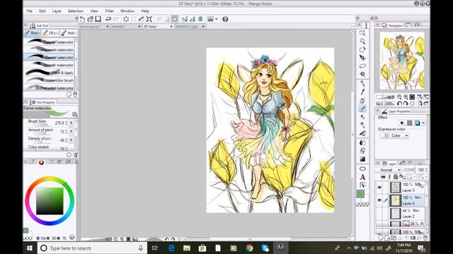Select Smooth watercolor brush
This screenshot has width=453, height=254.
49,65
